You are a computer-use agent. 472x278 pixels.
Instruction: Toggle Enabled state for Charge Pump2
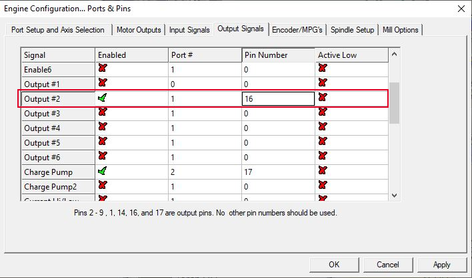(103, 186)
